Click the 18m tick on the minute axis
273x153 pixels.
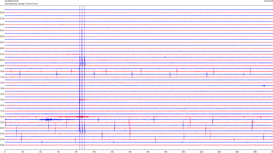click(166, 152)
